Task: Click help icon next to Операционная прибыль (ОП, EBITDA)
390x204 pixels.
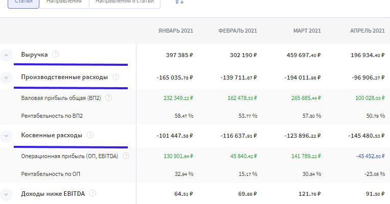Action: click(x=125, y=156)
